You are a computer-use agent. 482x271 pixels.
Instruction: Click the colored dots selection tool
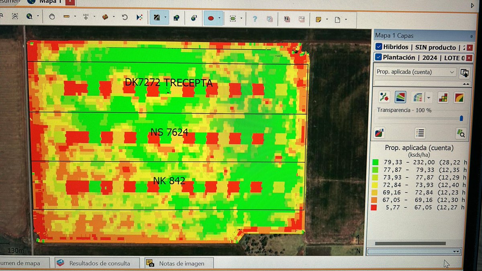(139, 17)
